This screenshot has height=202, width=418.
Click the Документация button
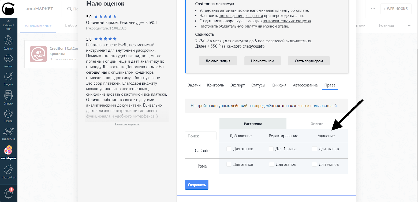click(x=218, y=61)
